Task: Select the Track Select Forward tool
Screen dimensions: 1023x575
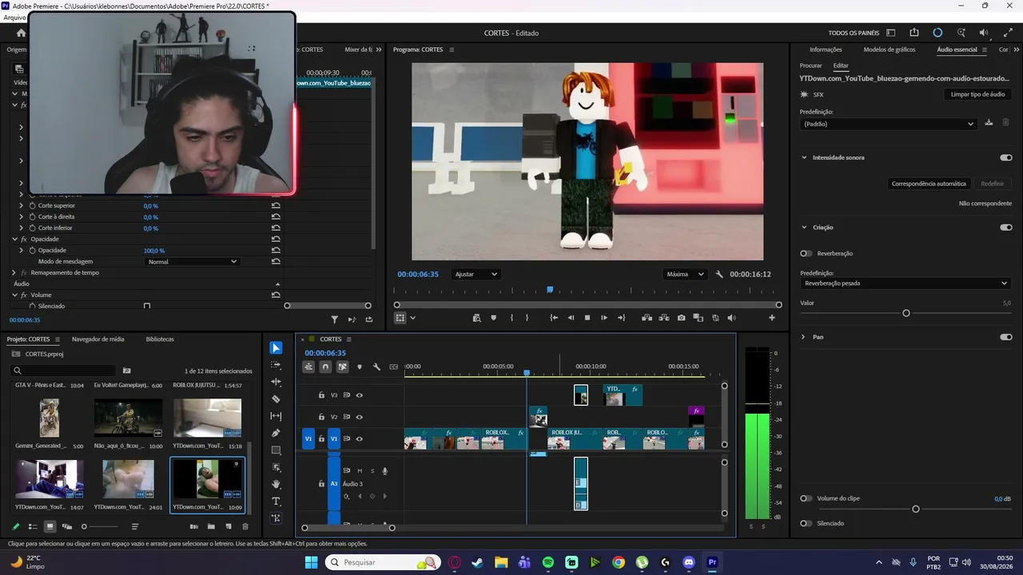Action: click(x=276, y=365)
